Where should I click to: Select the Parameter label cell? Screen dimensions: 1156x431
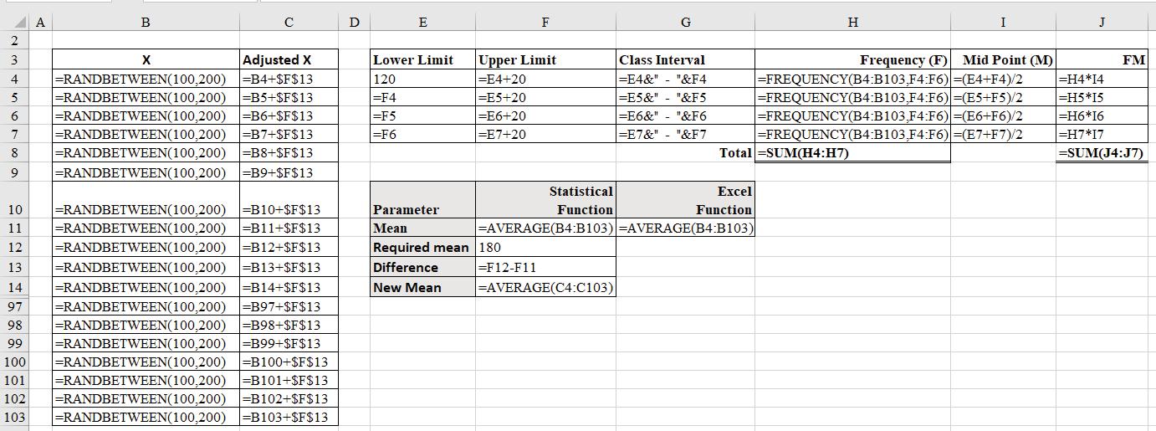[x=422, y=199]
